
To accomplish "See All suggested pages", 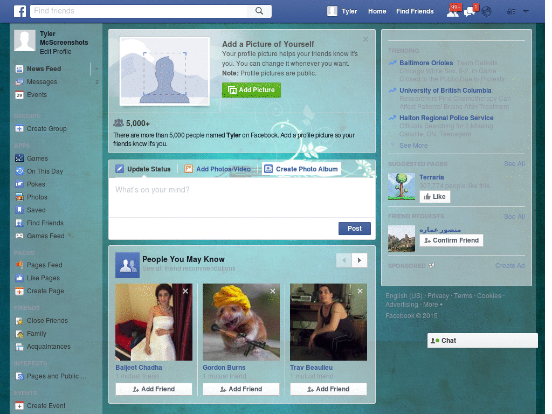I will (x=514, y=164).
